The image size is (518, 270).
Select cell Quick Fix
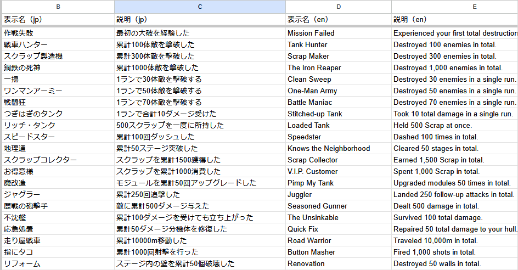(339, 229)
